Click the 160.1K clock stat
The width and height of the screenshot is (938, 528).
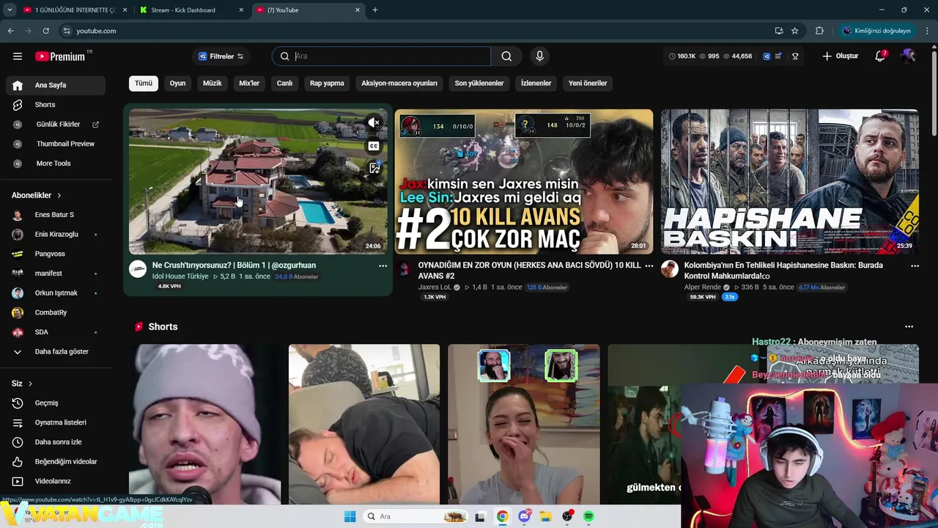(682, 56)
